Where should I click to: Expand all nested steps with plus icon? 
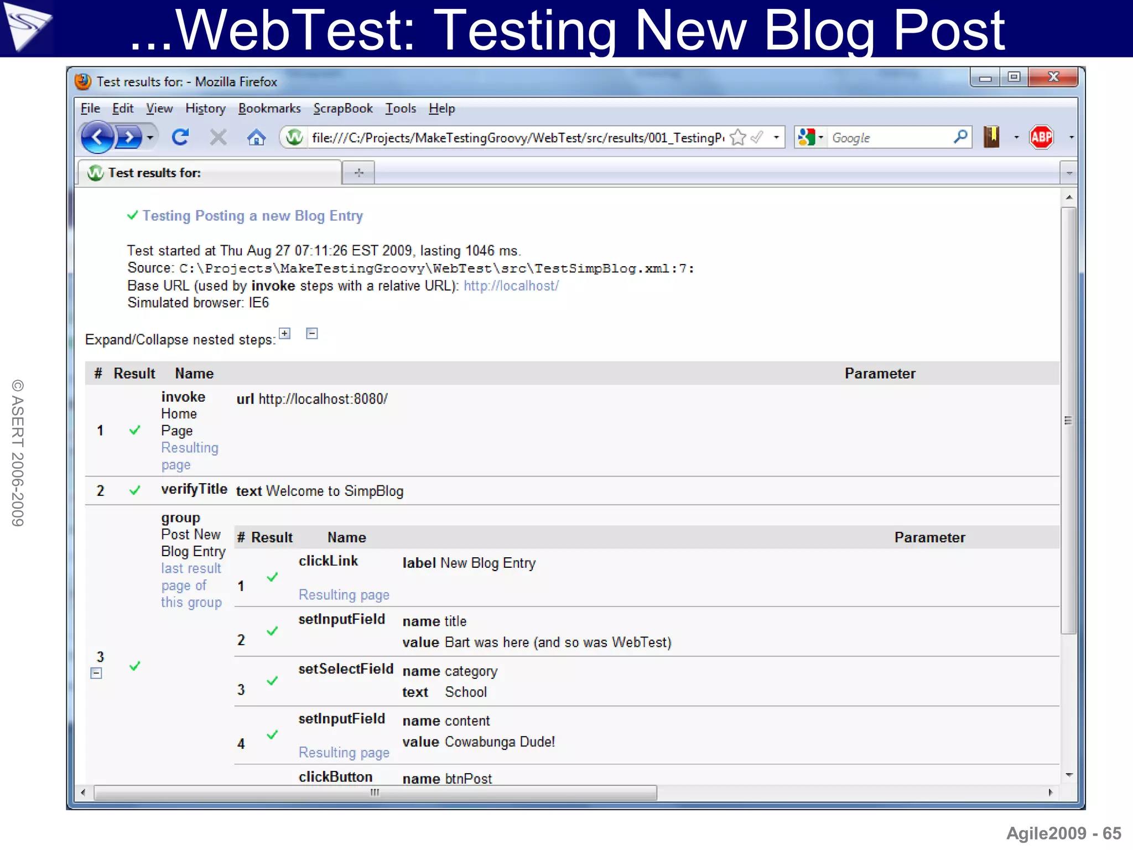coord(284,333)
